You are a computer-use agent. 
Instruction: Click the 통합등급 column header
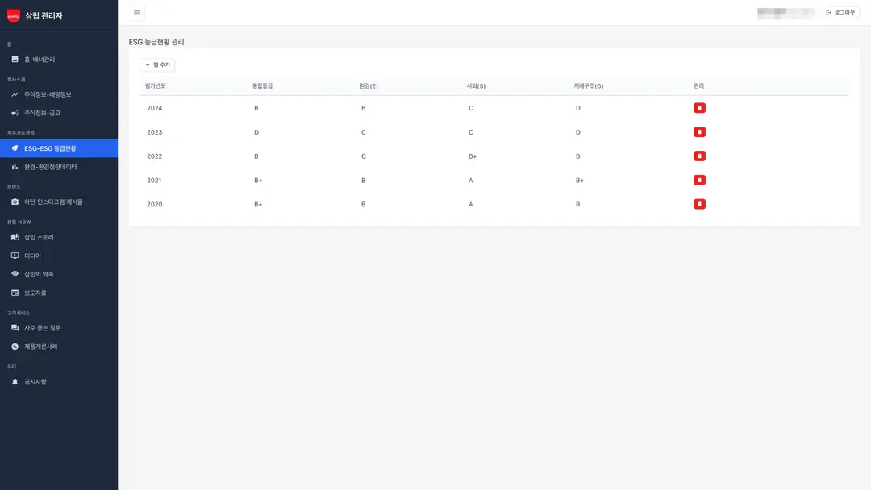(x=262, y=86)
